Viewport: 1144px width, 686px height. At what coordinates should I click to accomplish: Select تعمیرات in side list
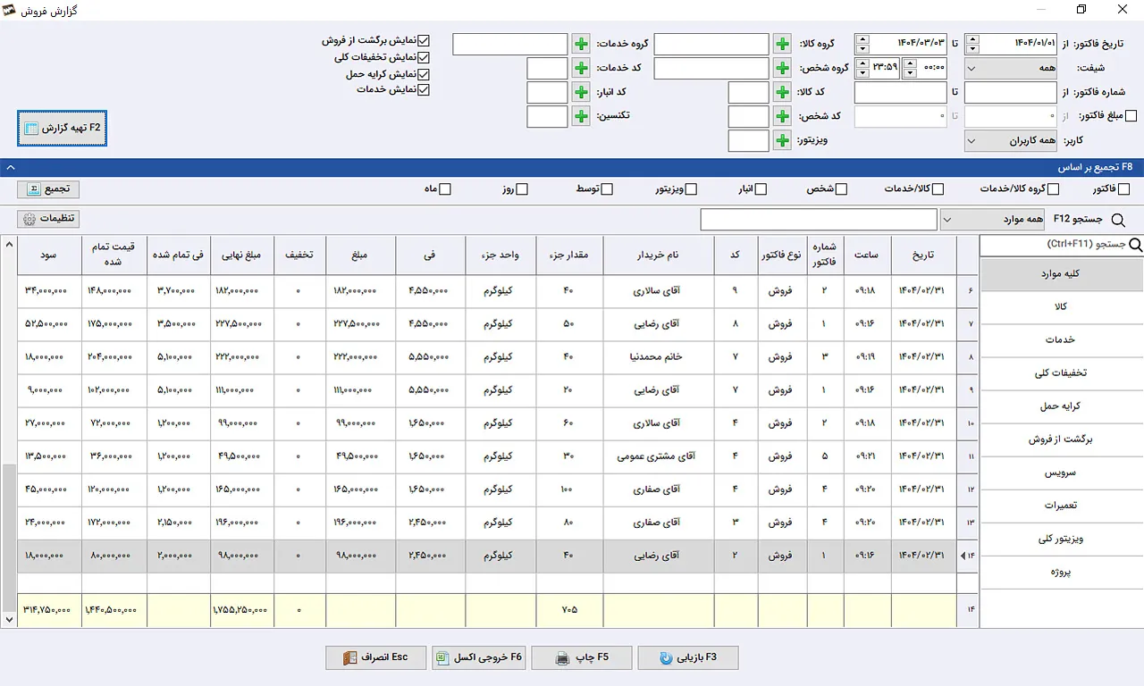click(1062, 506)
